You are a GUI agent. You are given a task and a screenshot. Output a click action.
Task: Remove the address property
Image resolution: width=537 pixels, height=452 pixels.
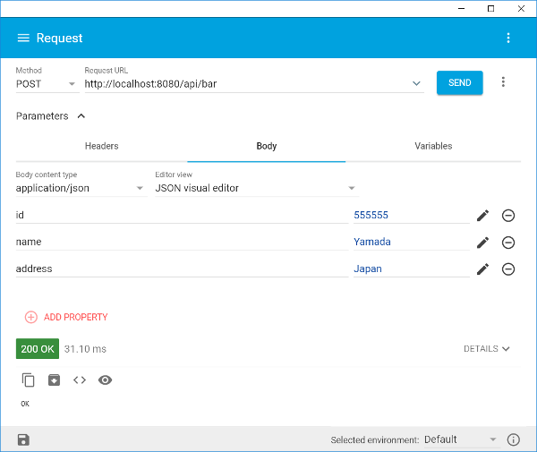pos(508,269)
